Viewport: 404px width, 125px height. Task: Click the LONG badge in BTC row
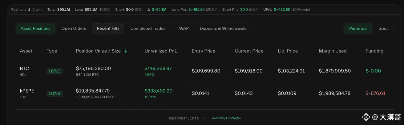[x=55, y=71]
